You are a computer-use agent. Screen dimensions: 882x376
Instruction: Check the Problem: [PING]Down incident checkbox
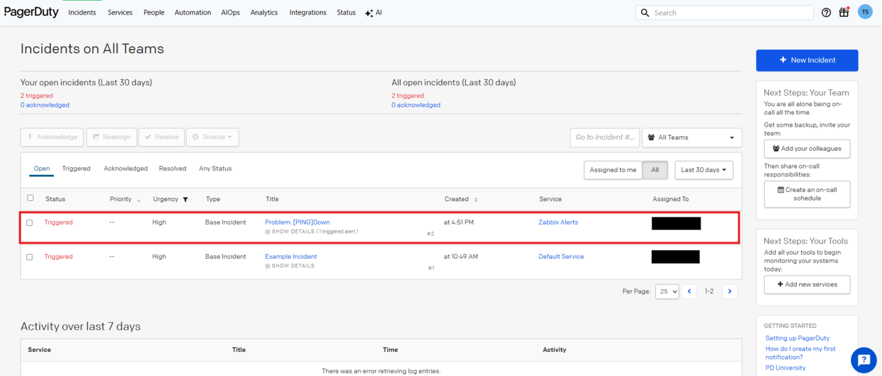[30, 222]
